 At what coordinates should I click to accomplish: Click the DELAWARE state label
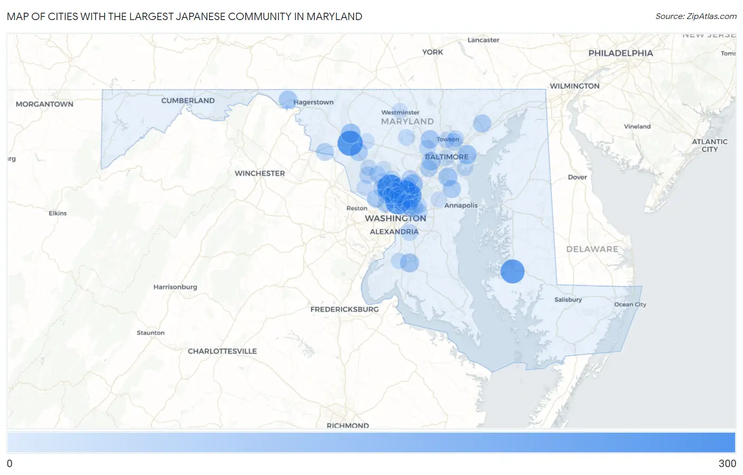tap(592, 249)
